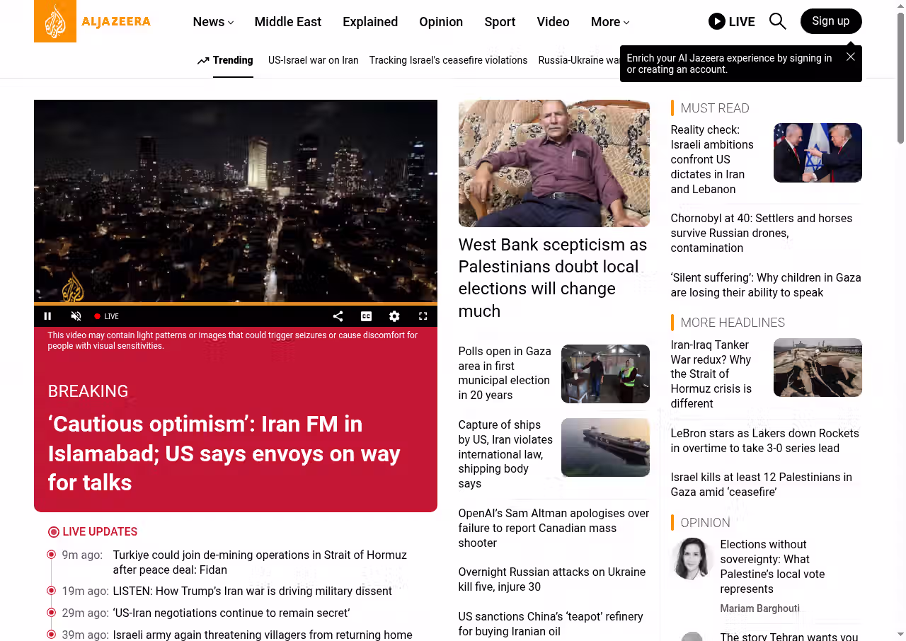Click Mariam Barghouti's author photo
This screenshot has height=641, width=906.
point(691,559)
